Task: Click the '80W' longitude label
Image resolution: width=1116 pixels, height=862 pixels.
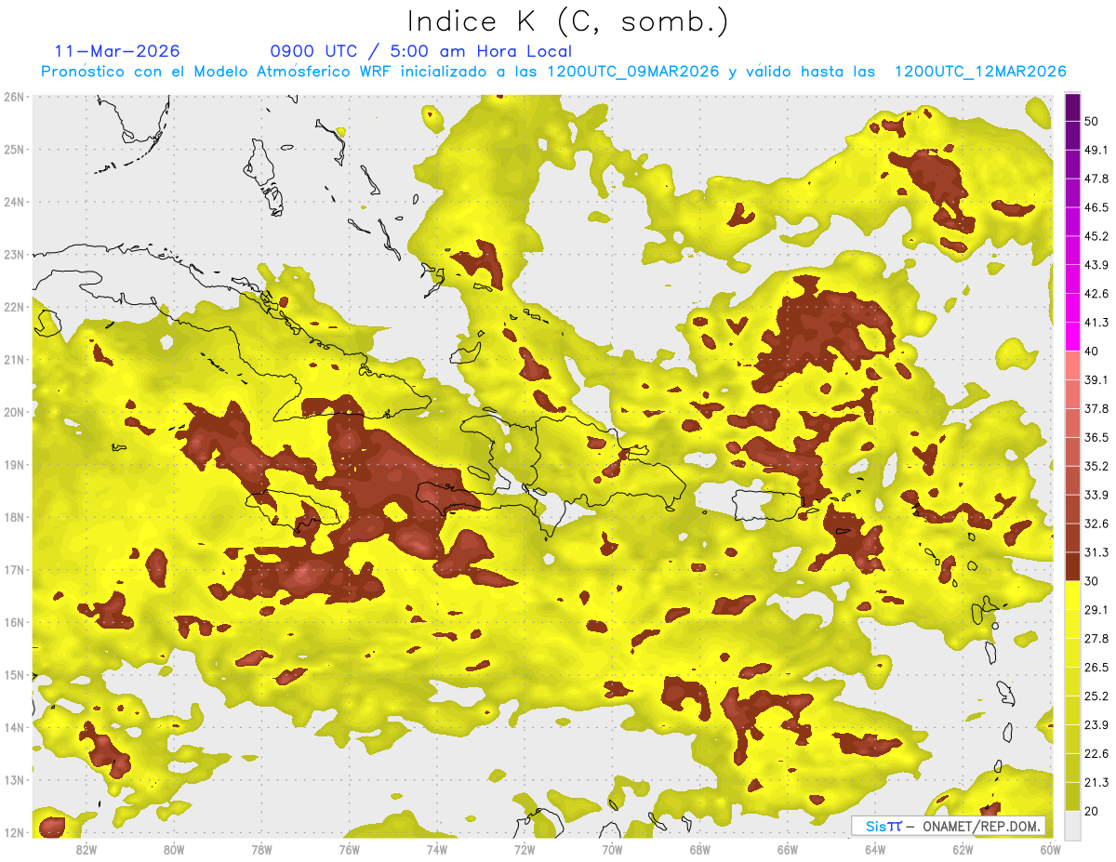Action: tap(174, 849)
